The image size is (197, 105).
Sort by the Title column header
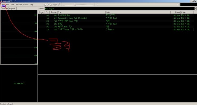tap(81, 12)
